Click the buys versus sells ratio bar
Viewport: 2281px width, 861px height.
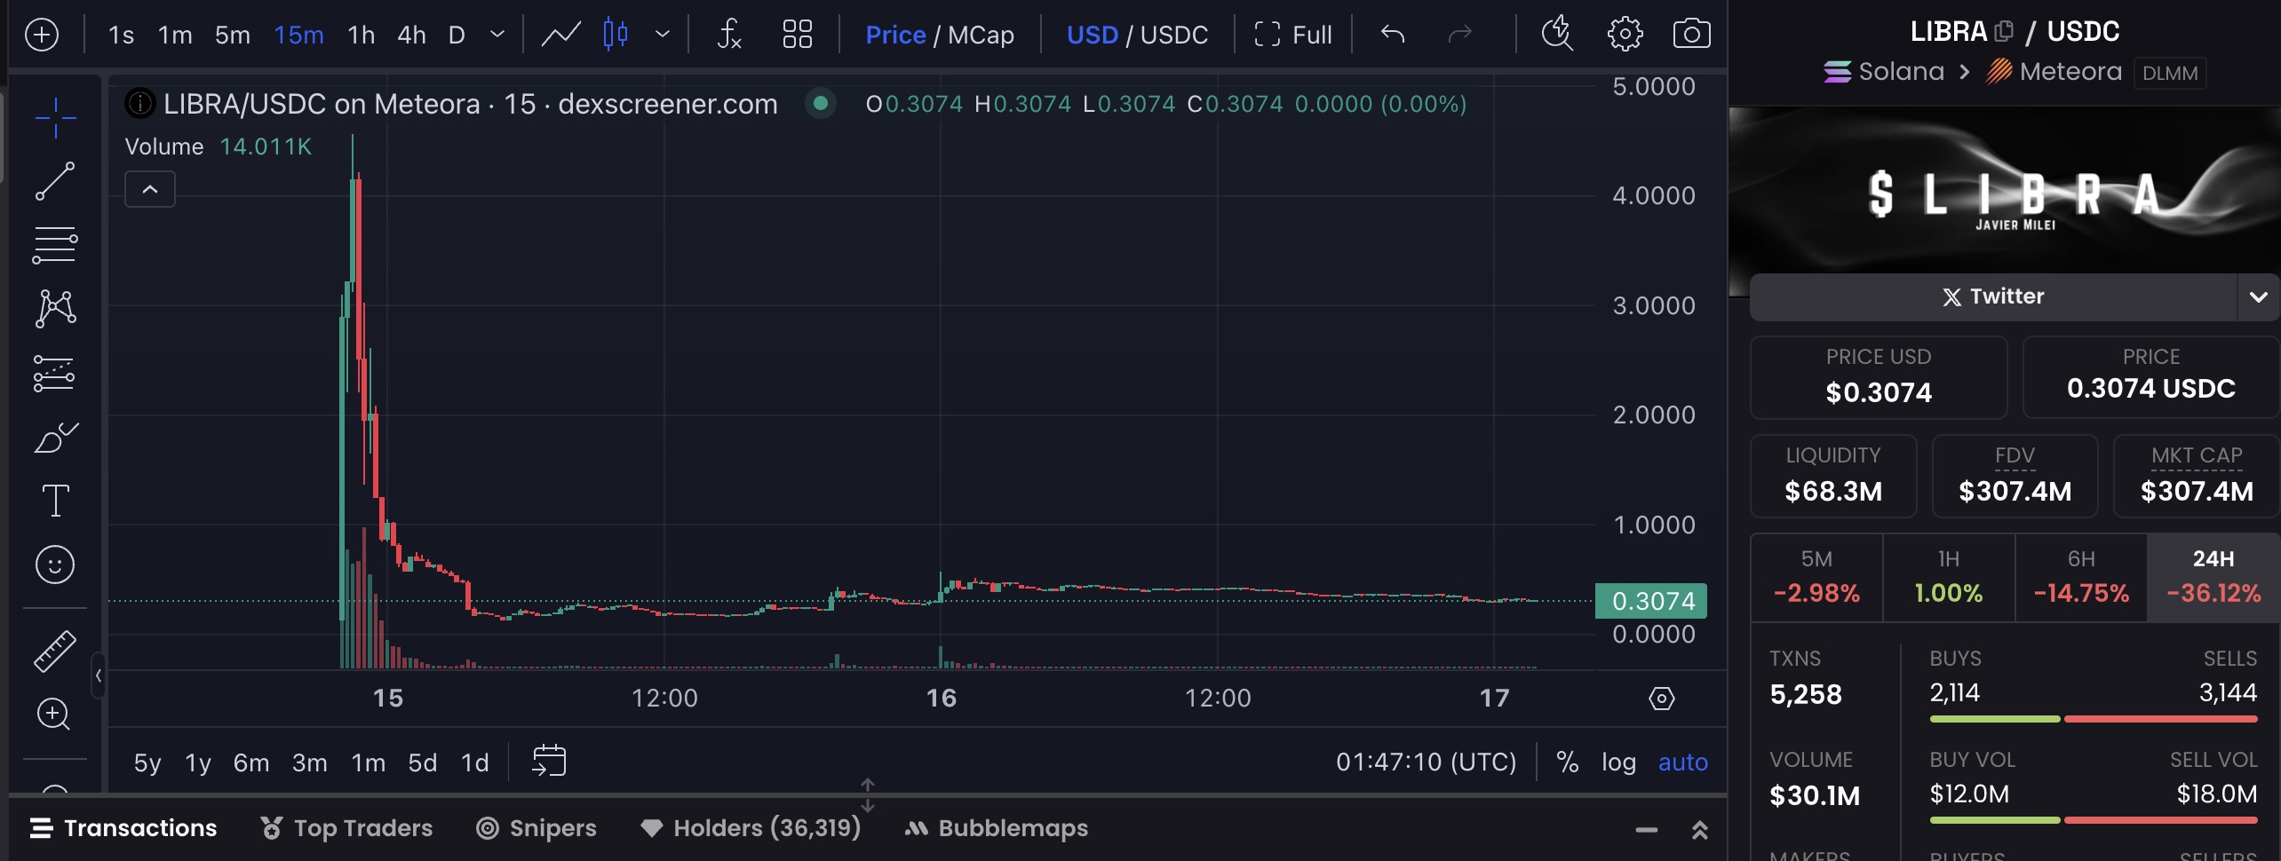click(2093, 719)
